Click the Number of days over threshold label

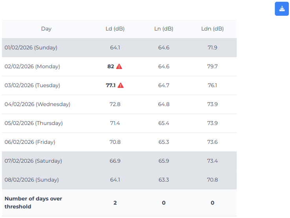33,202
